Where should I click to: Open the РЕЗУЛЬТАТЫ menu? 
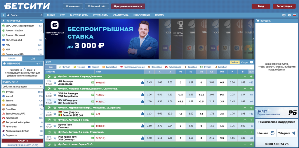coord(101,15)
